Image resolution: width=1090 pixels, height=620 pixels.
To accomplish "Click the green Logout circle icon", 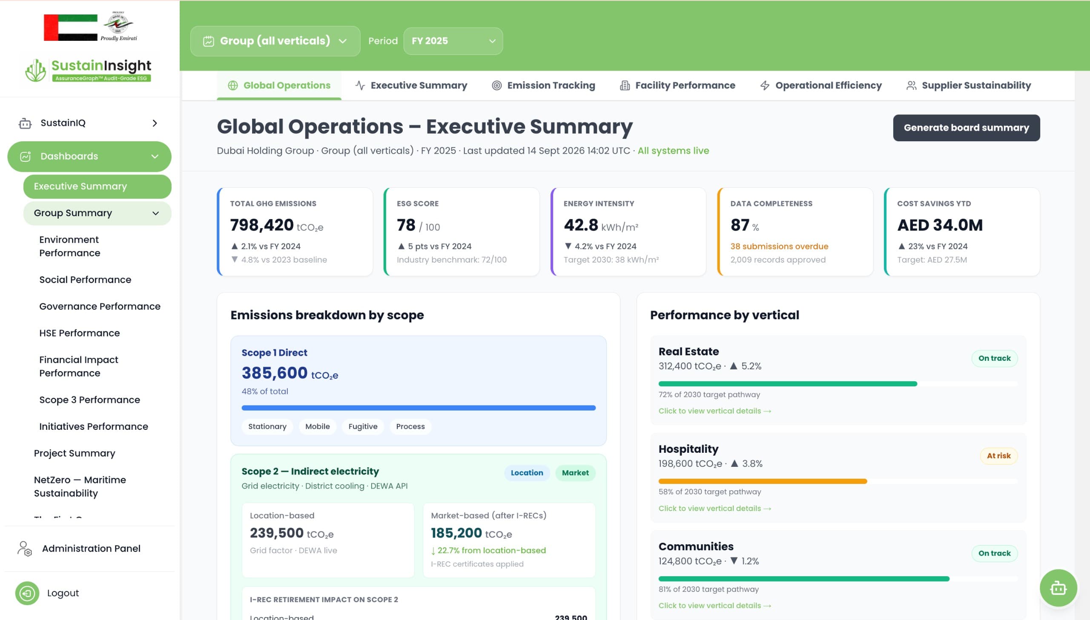I will [27, 593].
